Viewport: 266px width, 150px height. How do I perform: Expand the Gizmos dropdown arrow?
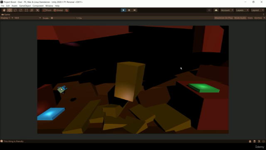264,18
